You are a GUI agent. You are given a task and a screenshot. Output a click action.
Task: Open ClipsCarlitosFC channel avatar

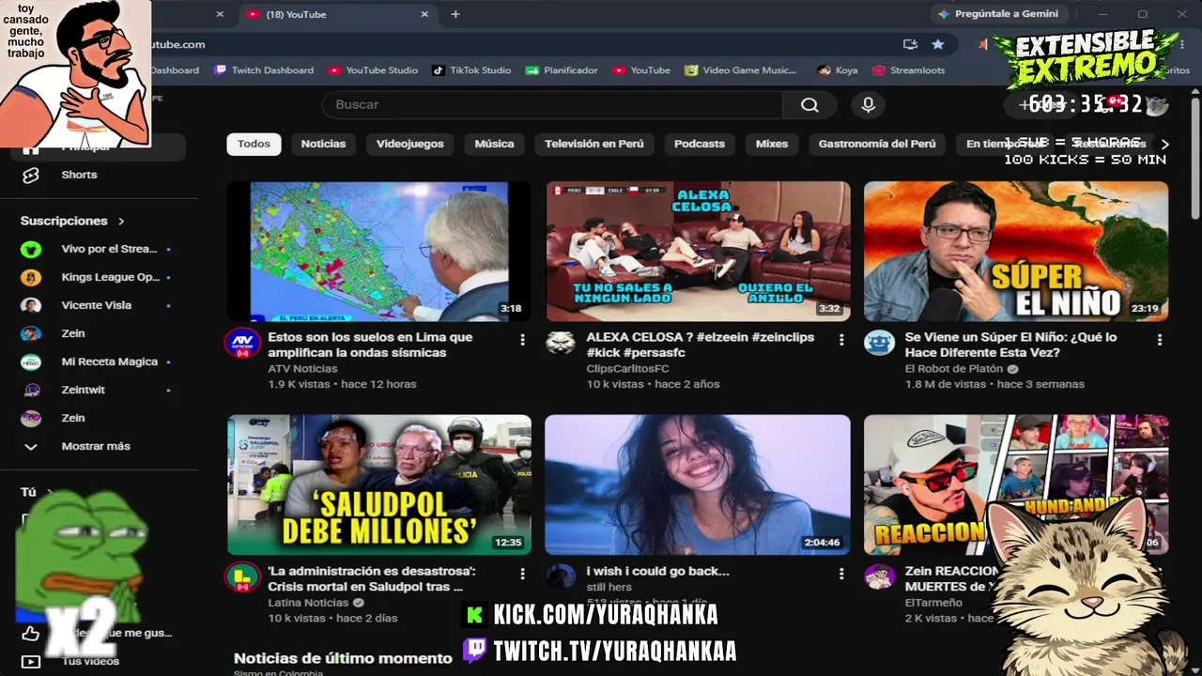[561, 343]
